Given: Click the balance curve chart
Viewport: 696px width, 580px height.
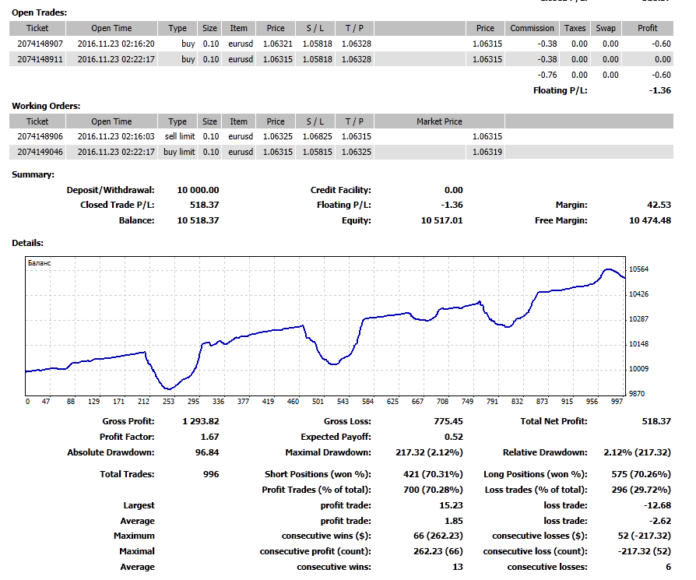Looking at the screenshot, I should [325, 327].
